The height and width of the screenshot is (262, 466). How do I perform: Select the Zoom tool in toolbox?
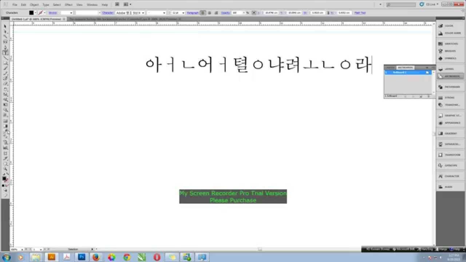point(5,169)
